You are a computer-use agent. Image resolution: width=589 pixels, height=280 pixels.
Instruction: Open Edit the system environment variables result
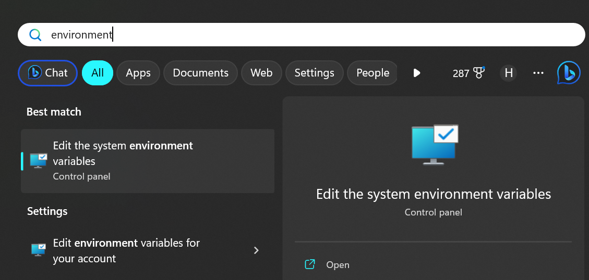(x=148, y=161)
